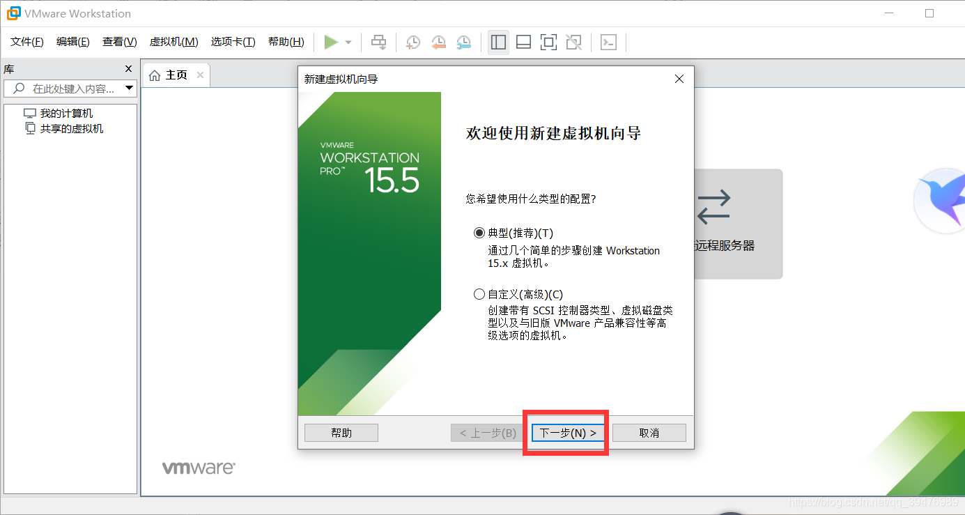This screenshot has height=515, width=965.
Task: Close the 新建虚拟机向导 dialog
Action: pyautogui.click(x=679, y=79)
